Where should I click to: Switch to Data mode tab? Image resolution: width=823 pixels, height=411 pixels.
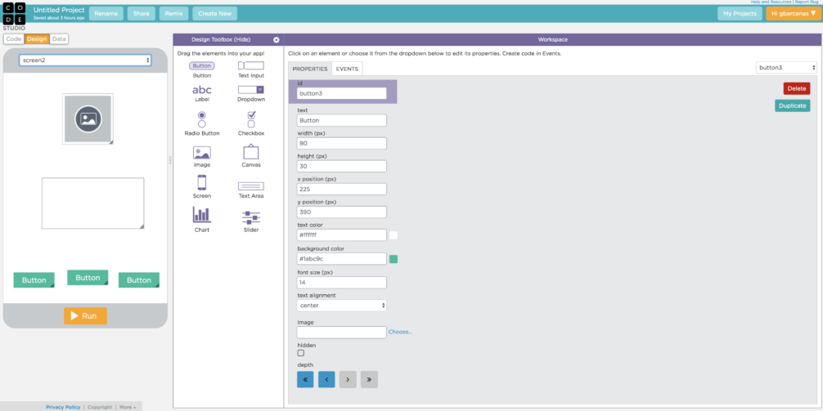(x=59, y=38)
